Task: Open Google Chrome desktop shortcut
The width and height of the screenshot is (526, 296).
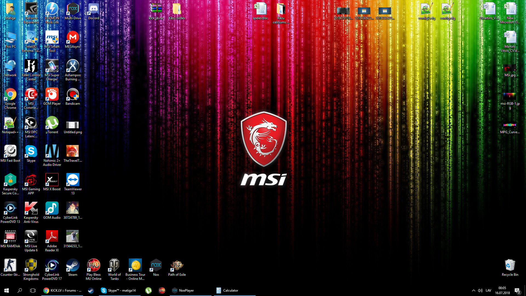Action: point(10,98)
